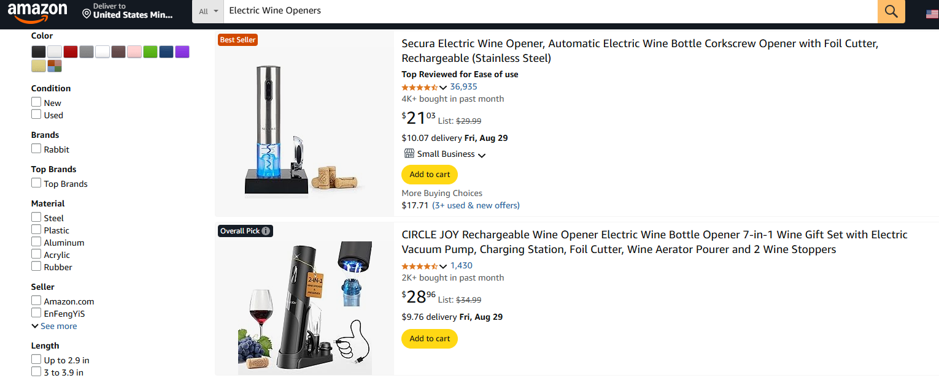The height and width of the screenshot is (378, 939).
Task: Add the Secura wine opener to cart
Action: coord(429,174)
